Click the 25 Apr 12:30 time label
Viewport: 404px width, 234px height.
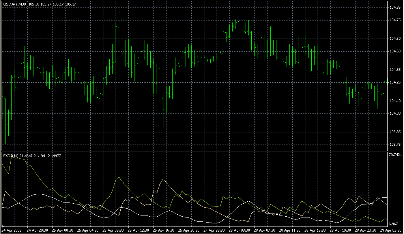(138, 230)
